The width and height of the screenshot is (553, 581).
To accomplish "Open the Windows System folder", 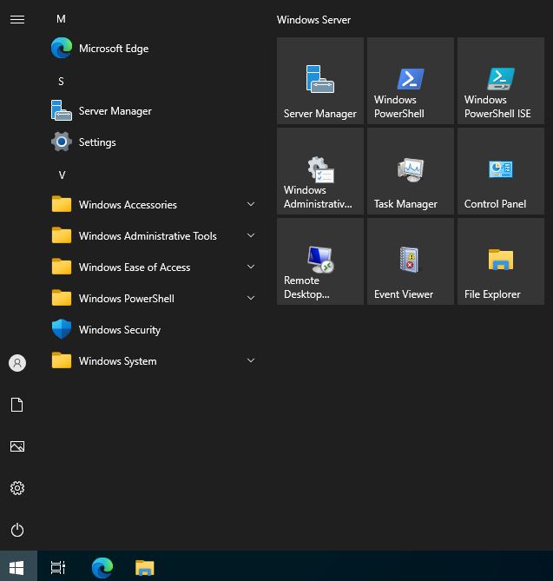I will [152, 361].
